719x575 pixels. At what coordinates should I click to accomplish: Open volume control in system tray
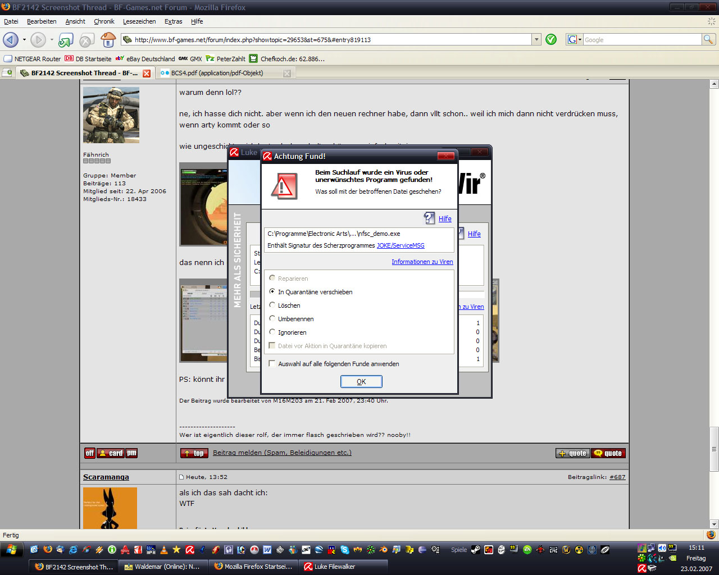pos(662,548)
